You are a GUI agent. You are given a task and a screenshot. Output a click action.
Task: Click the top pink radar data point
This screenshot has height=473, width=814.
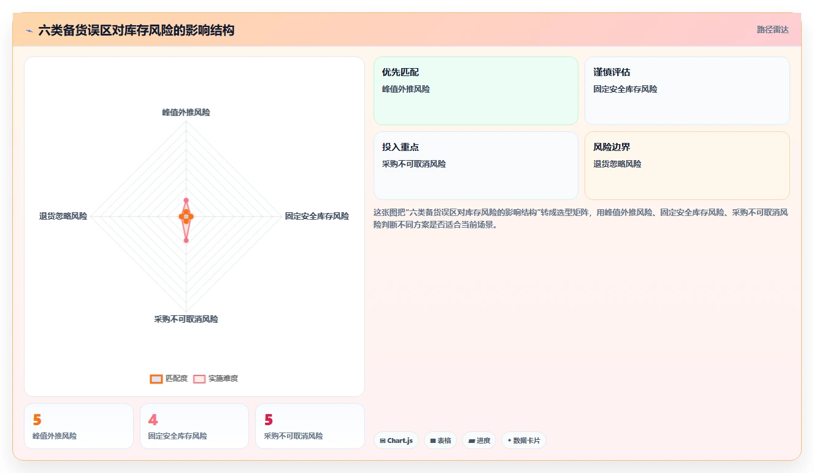coord(186,200)
